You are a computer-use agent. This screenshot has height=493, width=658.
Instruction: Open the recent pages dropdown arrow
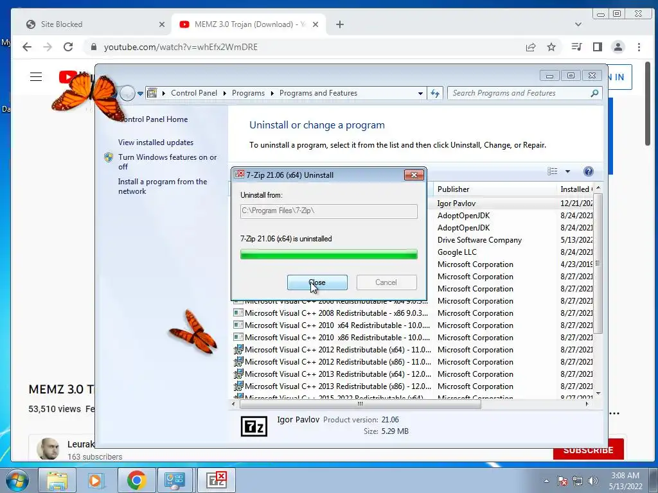coord(140,94)
